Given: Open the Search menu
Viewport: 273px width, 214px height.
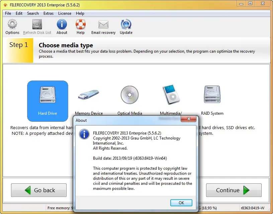Looking at the screenshot, I should [x=33, y=13].
